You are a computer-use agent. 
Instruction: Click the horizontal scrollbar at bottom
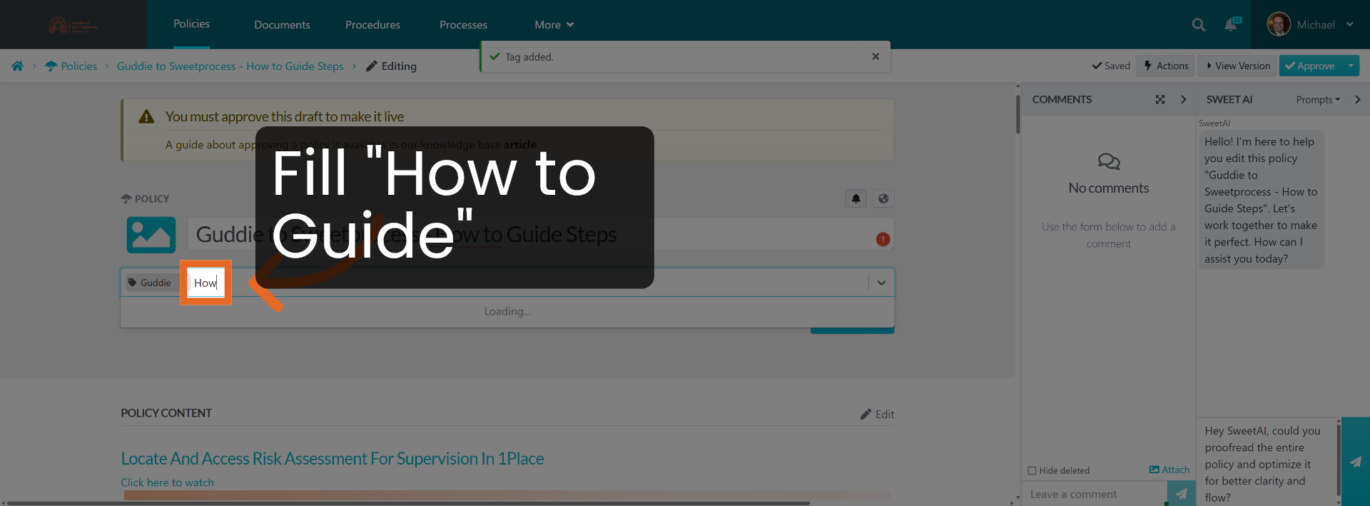(x=407, y=503)
